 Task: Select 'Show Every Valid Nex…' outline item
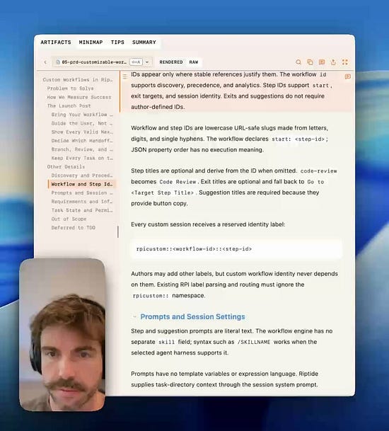click(x=82, y=132)
